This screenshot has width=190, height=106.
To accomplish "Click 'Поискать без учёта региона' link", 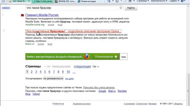I will [99, 87].
